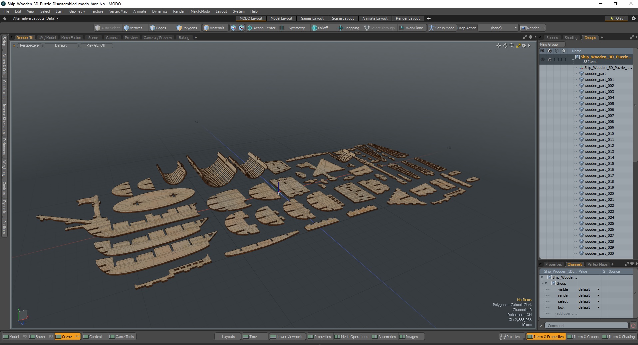Open viewport settings gear icon

click(x=524, y=46)
